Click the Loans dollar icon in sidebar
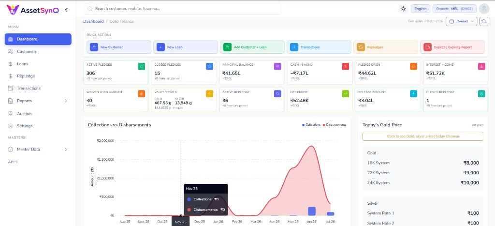 pos(11,64)
